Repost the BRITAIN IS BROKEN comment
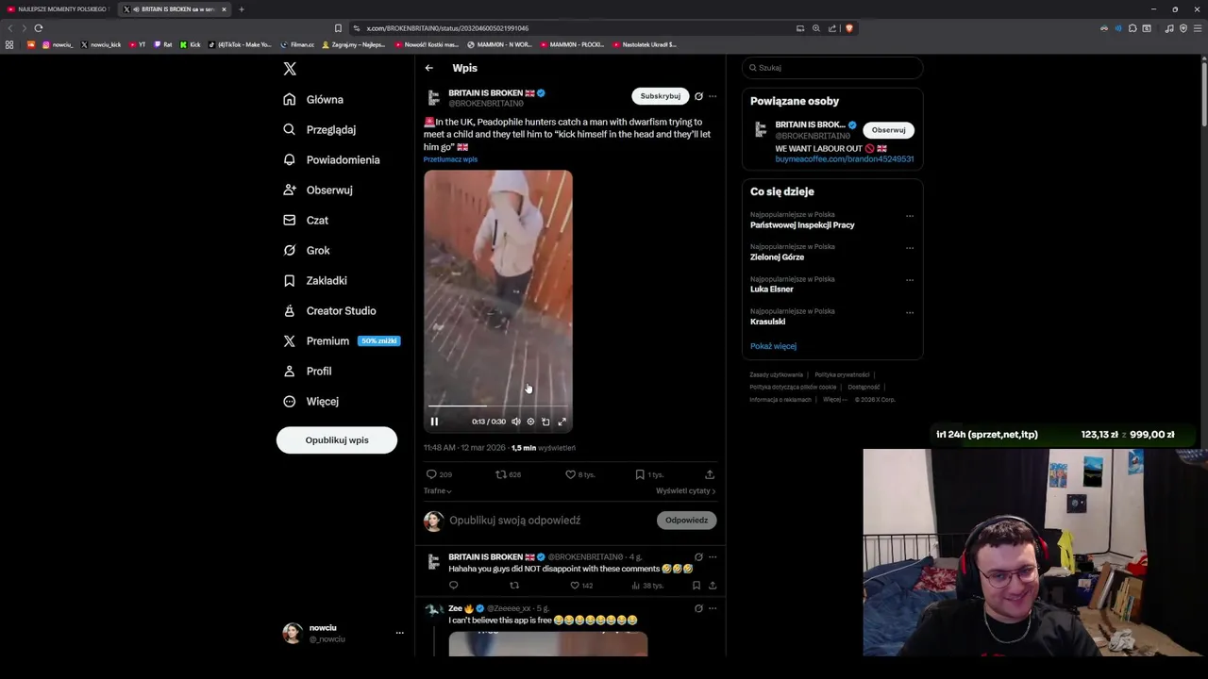This screenshot has height=679, width=1208. click(x=514, y=586)
